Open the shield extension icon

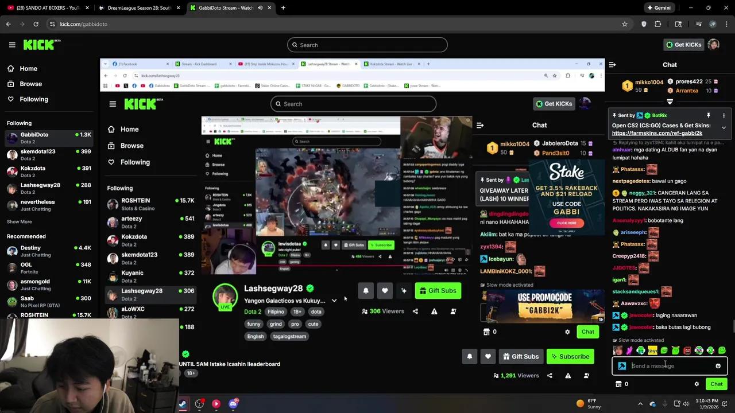[644, 24]
